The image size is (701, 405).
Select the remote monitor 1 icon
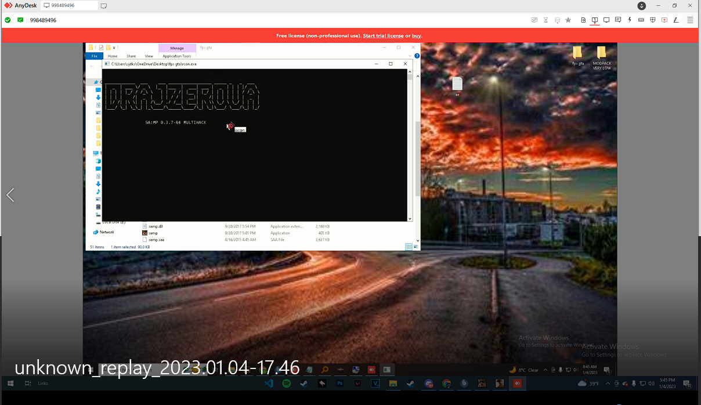pyautogui.click(x=595, y=20)
